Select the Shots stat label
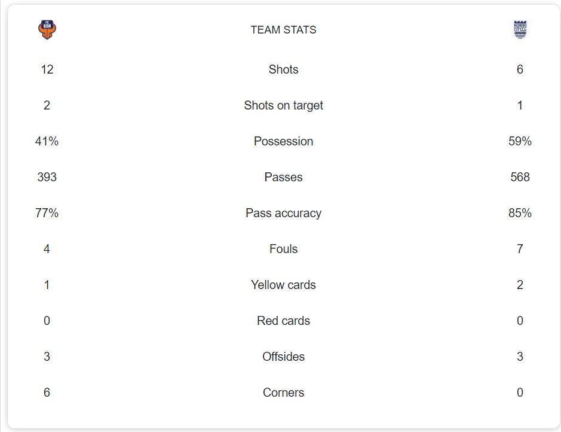 (283, 69)
